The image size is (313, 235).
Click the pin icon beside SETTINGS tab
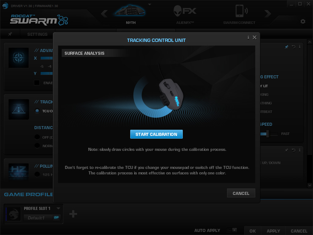[10, 34]
